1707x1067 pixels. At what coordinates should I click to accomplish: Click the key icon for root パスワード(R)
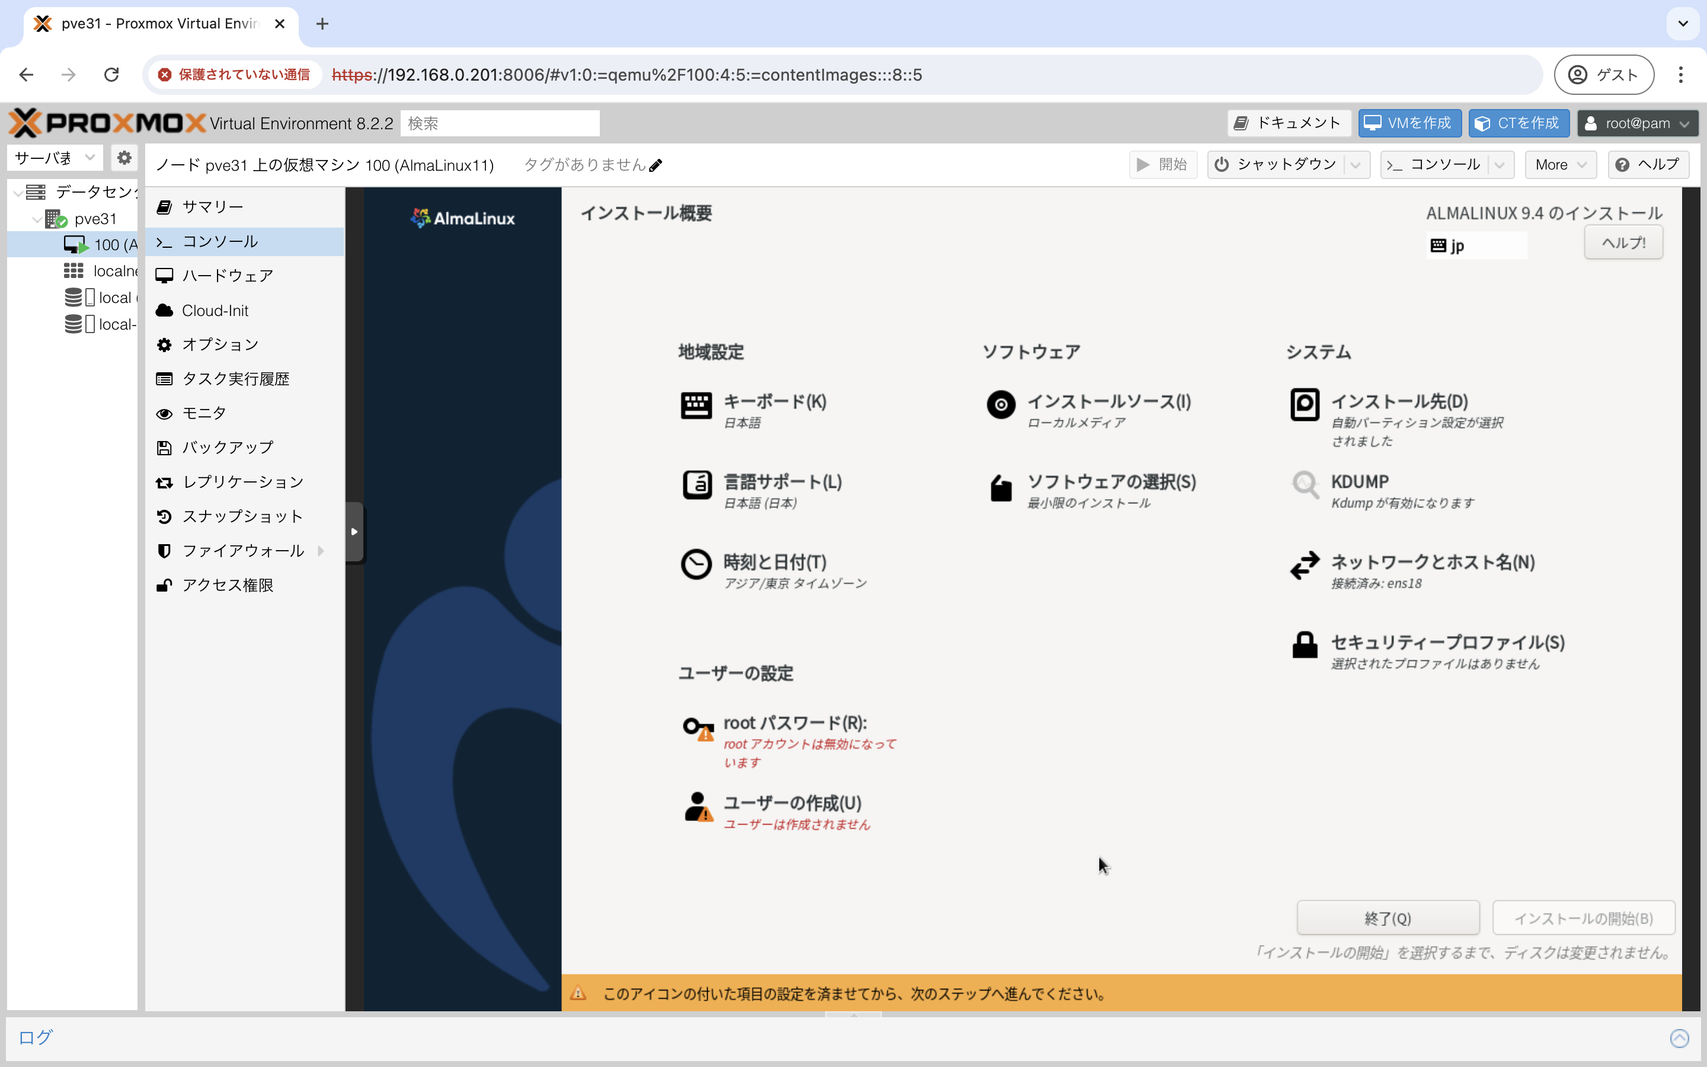[x=698, y=729]
